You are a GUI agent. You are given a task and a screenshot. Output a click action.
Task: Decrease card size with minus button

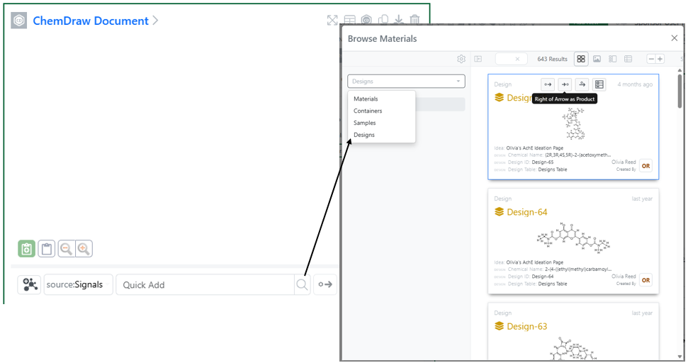(652, 59)
